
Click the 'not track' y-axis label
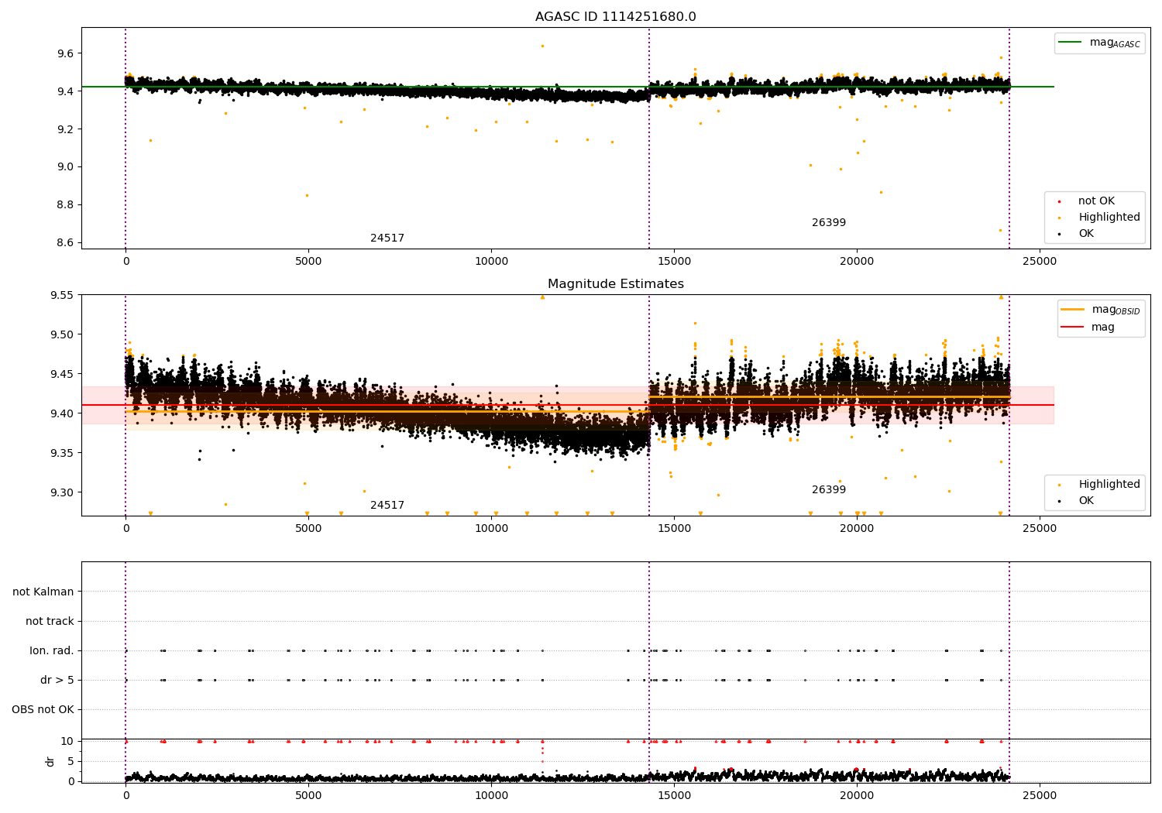50,622
